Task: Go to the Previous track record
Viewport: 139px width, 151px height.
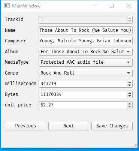Action: (25, 126)
